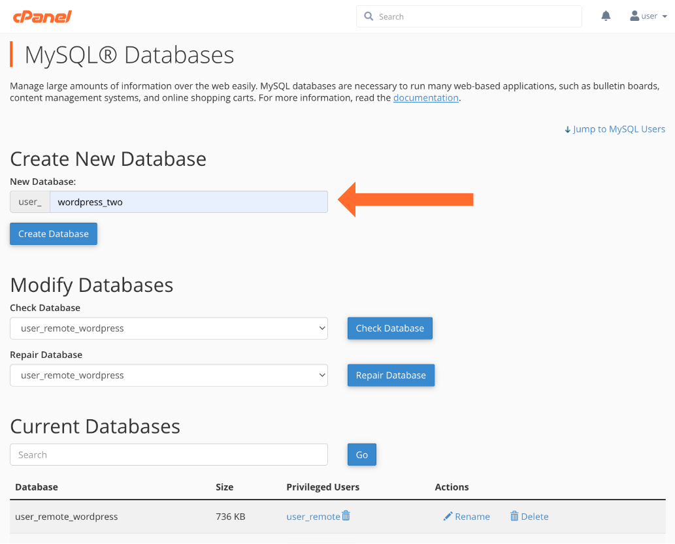Screen dimensions: 675x544
Task: Open the documentation link
Action: (425, 98)
